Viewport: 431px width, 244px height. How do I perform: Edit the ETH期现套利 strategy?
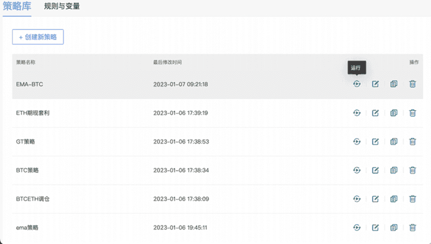click(375, 113)
